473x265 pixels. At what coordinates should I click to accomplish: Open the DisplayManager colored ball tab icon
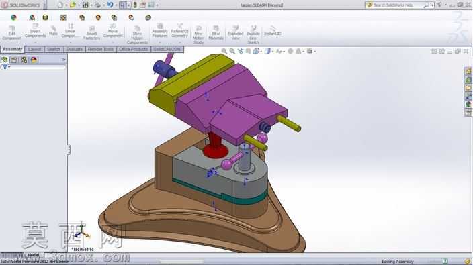coord(34,60)
